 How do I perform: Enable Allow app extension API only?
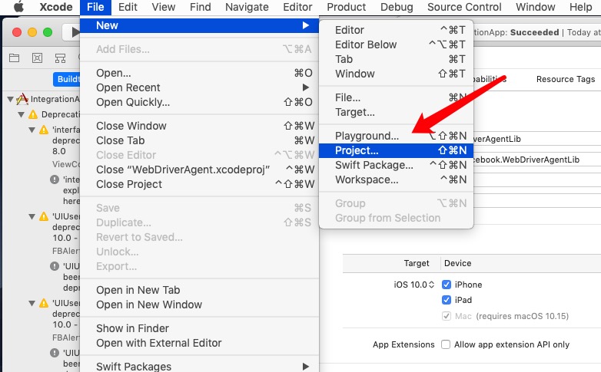pos(446,344)
